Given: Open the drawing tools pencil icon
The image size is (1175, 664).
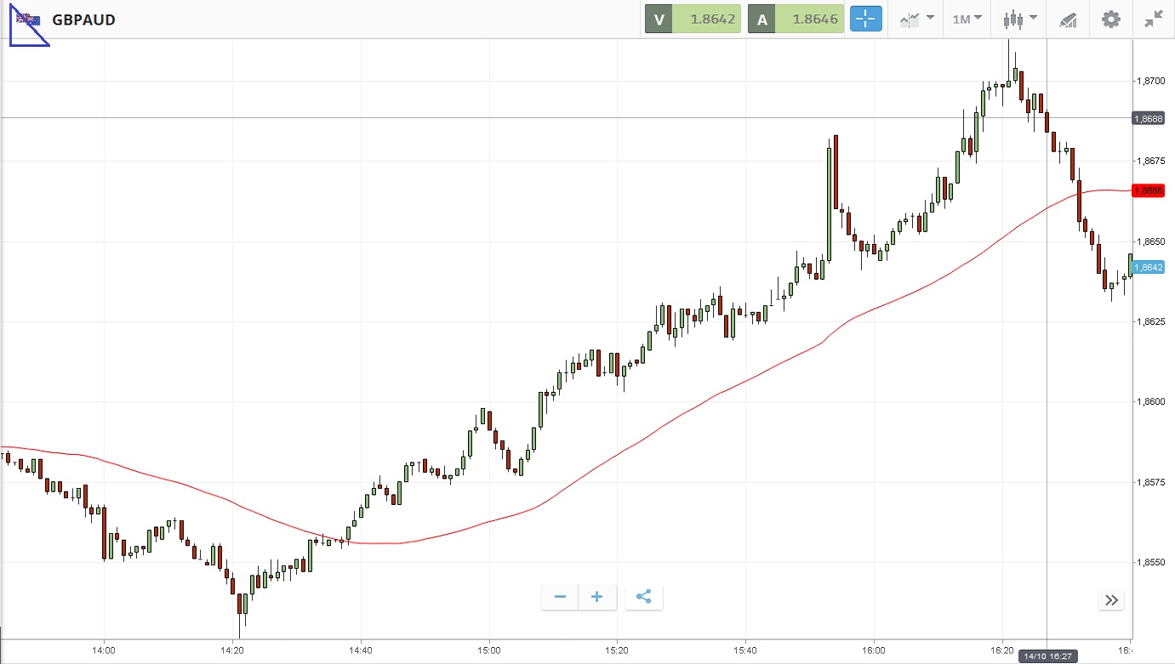Looking at the screenshot, I should 1068,19.
